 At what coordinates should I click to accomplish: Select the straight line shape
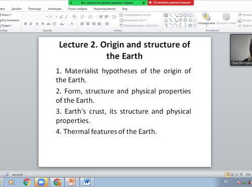pos(171,15)
